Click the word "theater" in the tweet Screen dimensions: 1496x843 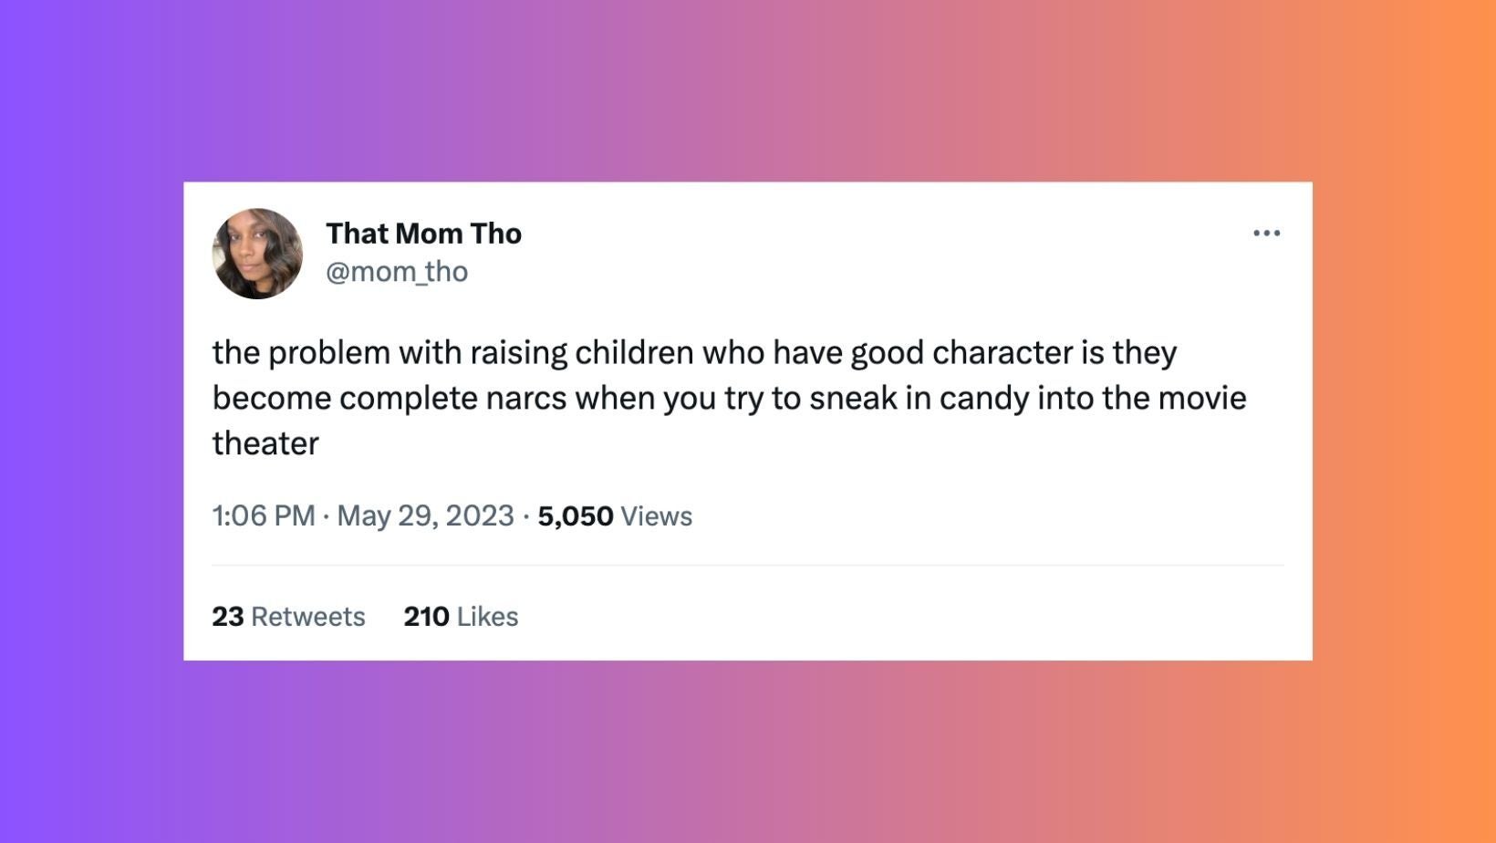coord(265,443)
